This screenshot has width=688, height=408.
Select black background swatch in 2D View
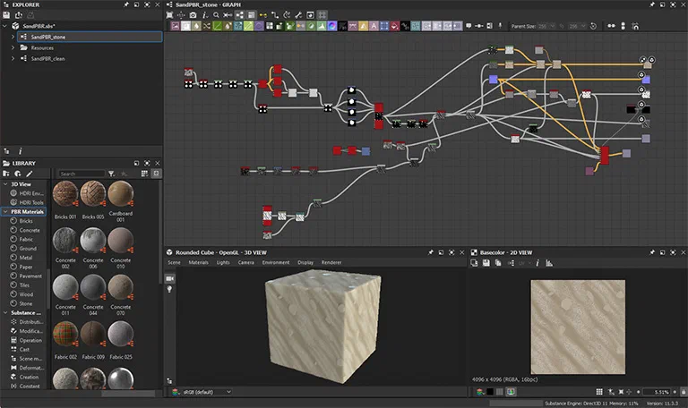490,392
